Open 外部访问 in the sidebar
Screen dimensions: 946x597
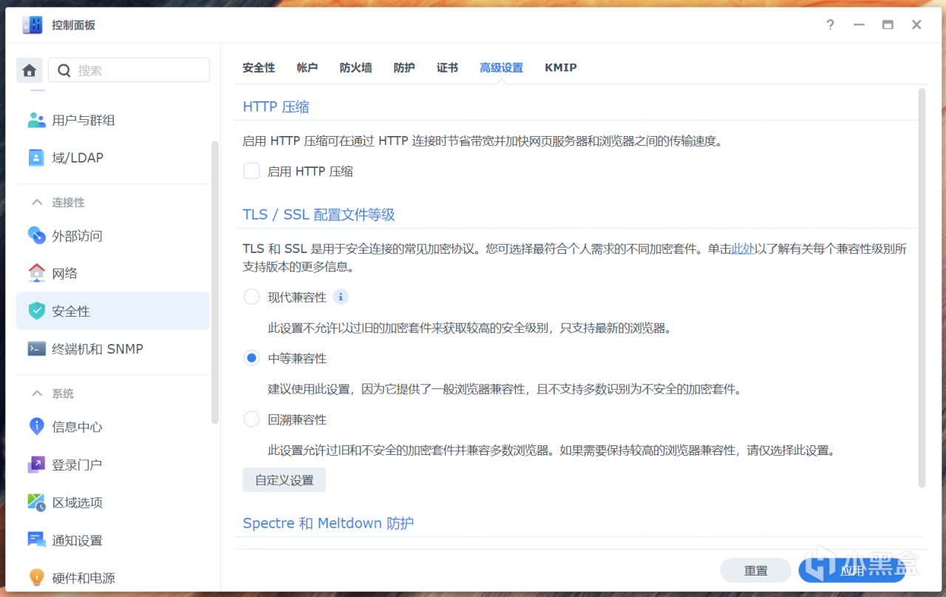[x=113, y=236]
